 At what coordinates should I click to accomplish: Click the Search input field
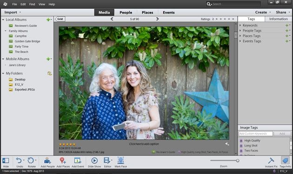236,4
